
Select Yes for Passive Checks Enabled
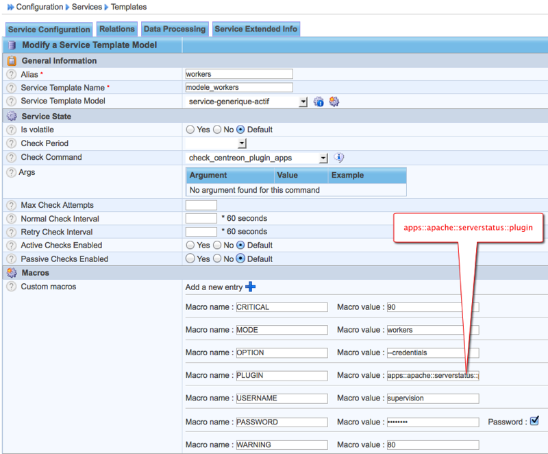coord(190,259)
